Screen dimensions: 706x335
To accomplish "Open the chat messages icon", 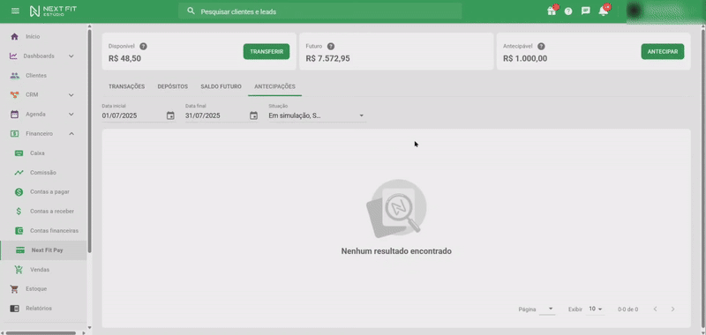I will (x=585, y=11).
